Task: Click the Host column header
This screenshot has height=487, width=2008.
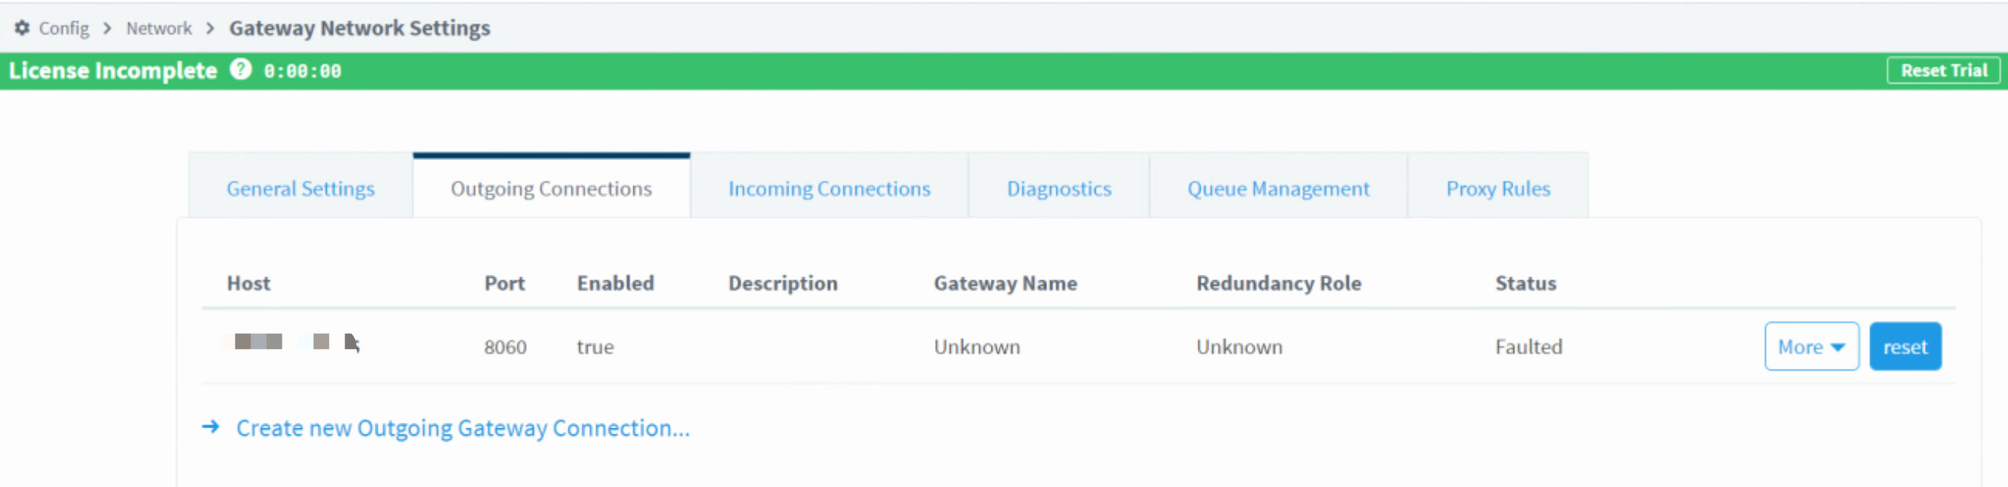Action: [248, 283]
